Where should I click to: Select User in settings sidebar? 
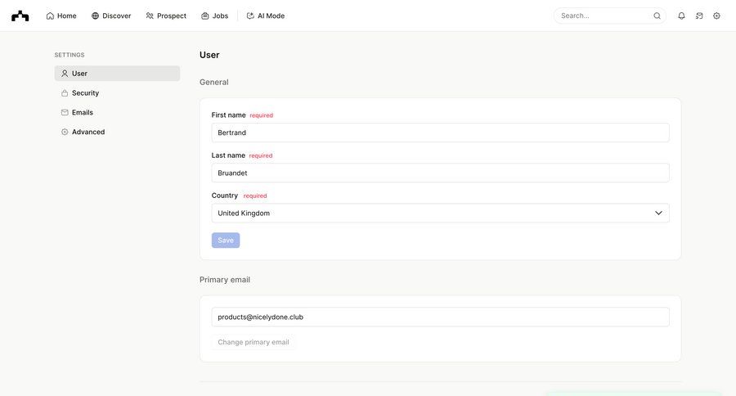[117, 74]
